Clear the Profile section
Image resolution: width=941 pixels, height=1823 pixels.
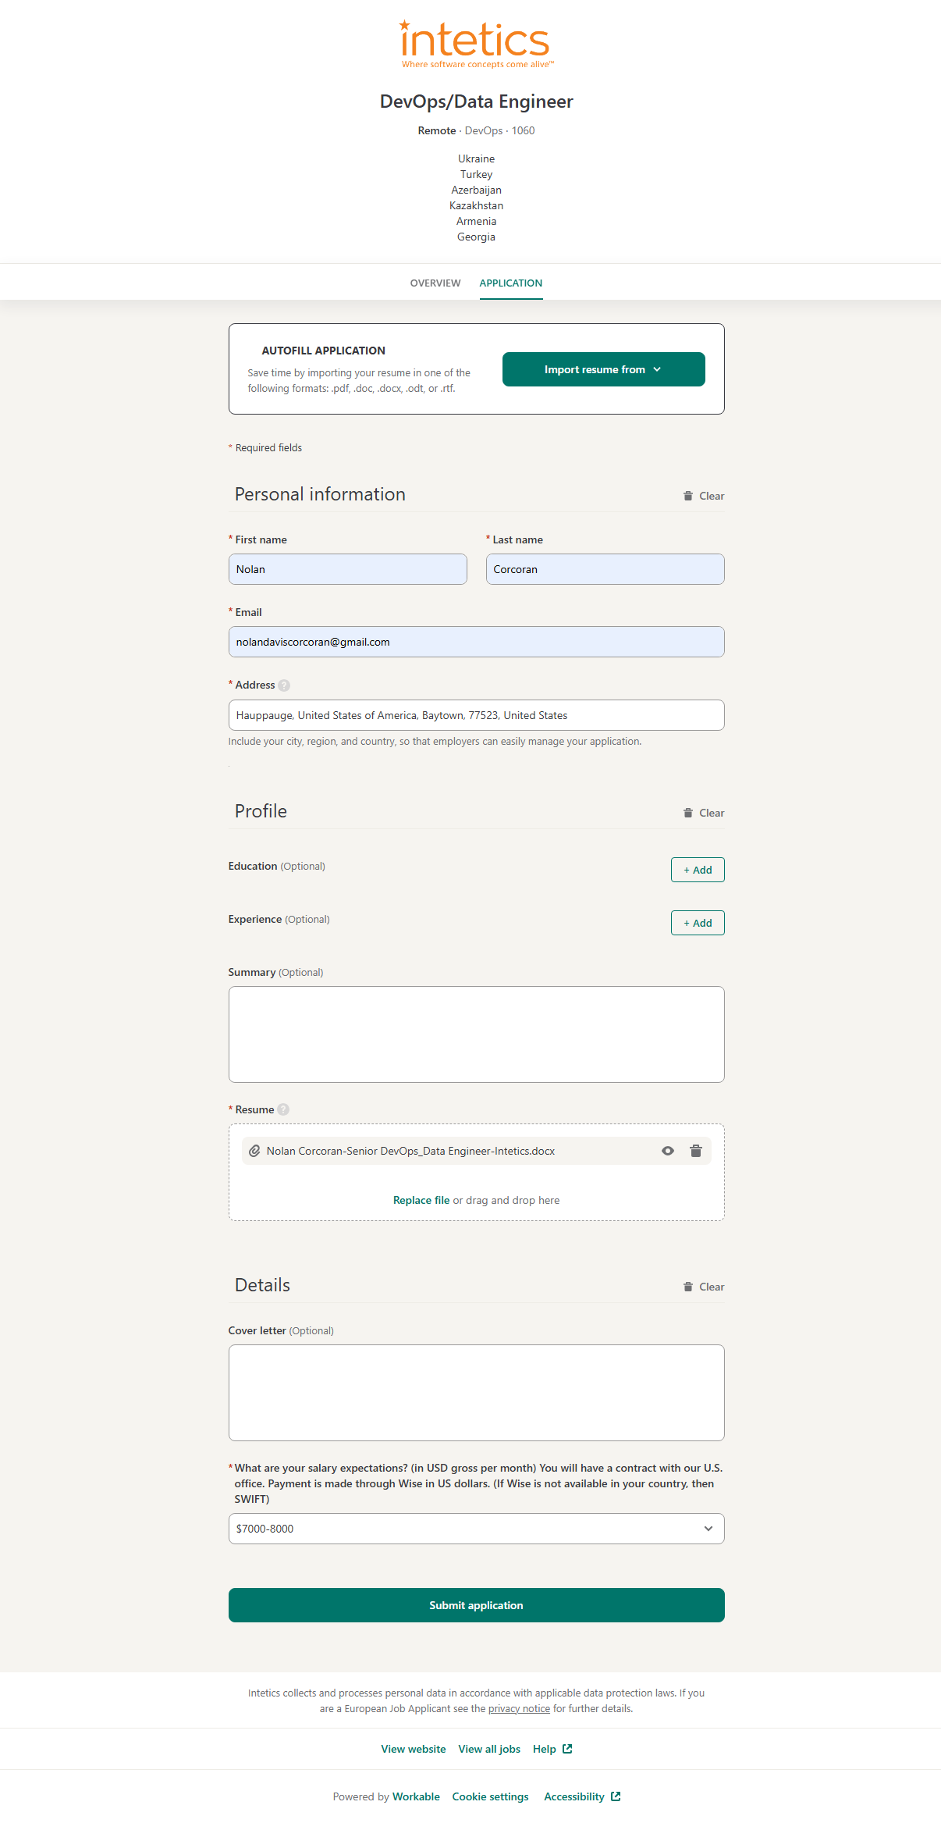(704, 813)
